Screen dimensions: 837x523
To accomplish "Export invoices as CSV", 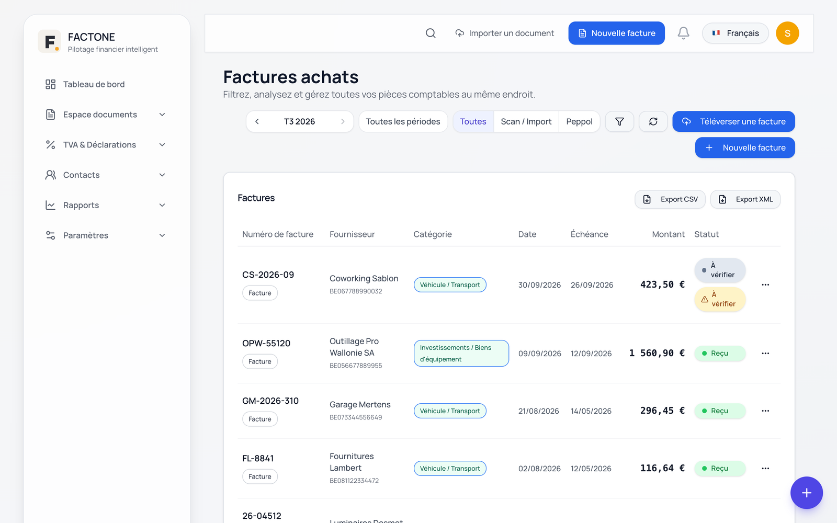I will 670,199.
